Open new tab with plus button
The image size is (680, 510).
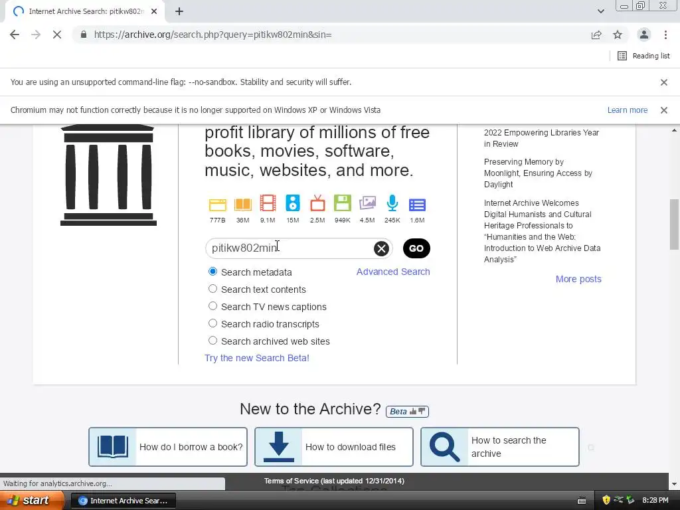coord(179,12)
